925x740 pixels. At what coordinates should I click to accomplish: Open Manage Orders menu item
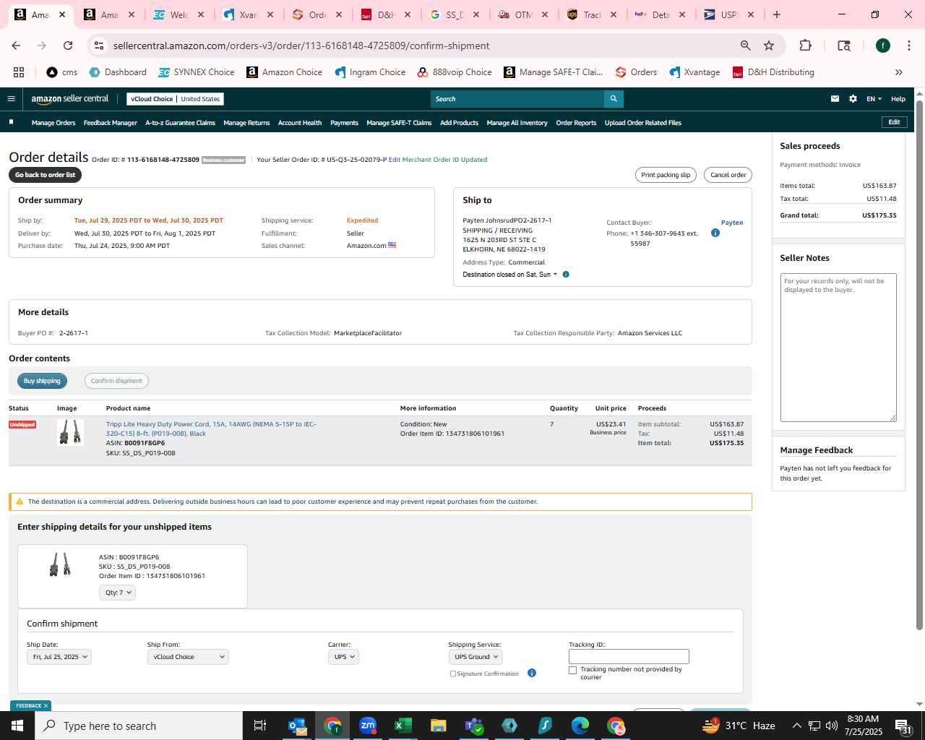[x=53, y=123]
